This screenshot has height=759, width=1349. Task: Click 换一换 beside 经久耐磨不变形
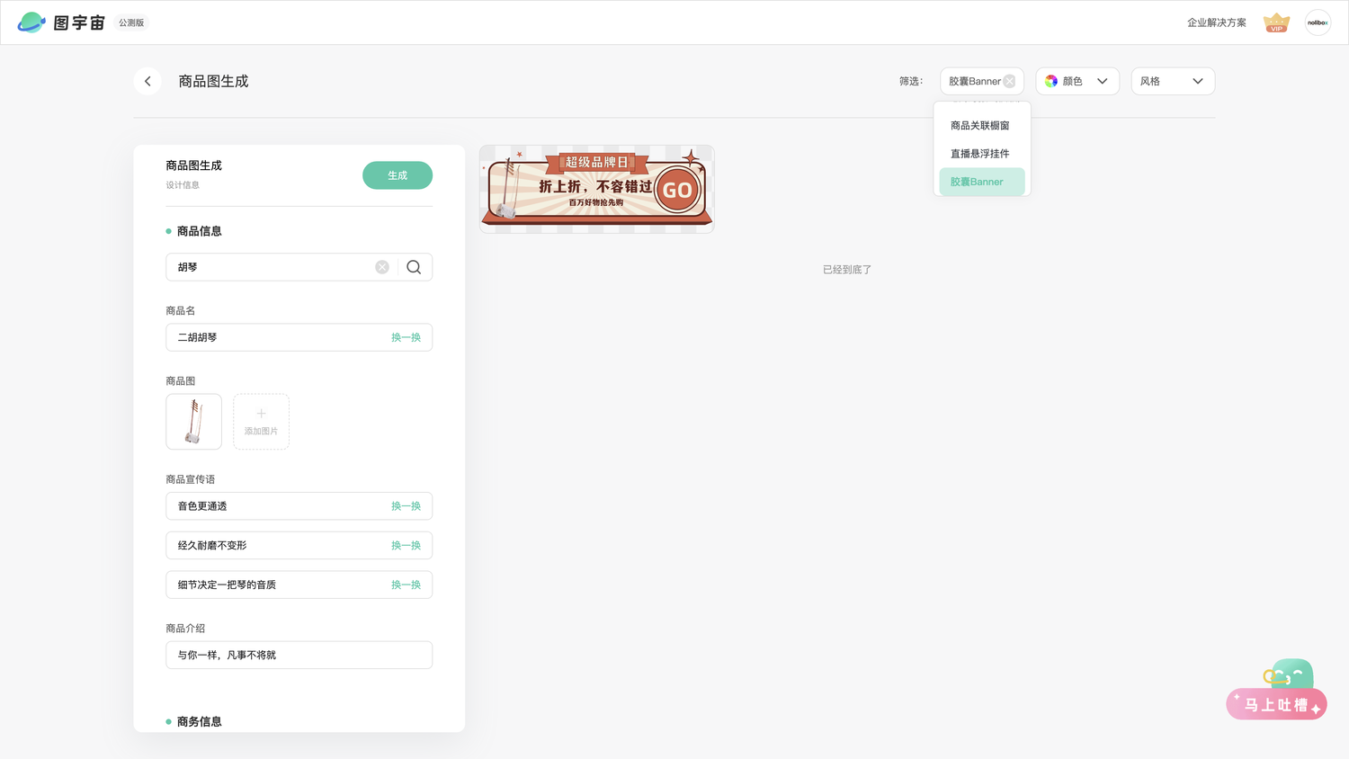click(406, 546)
